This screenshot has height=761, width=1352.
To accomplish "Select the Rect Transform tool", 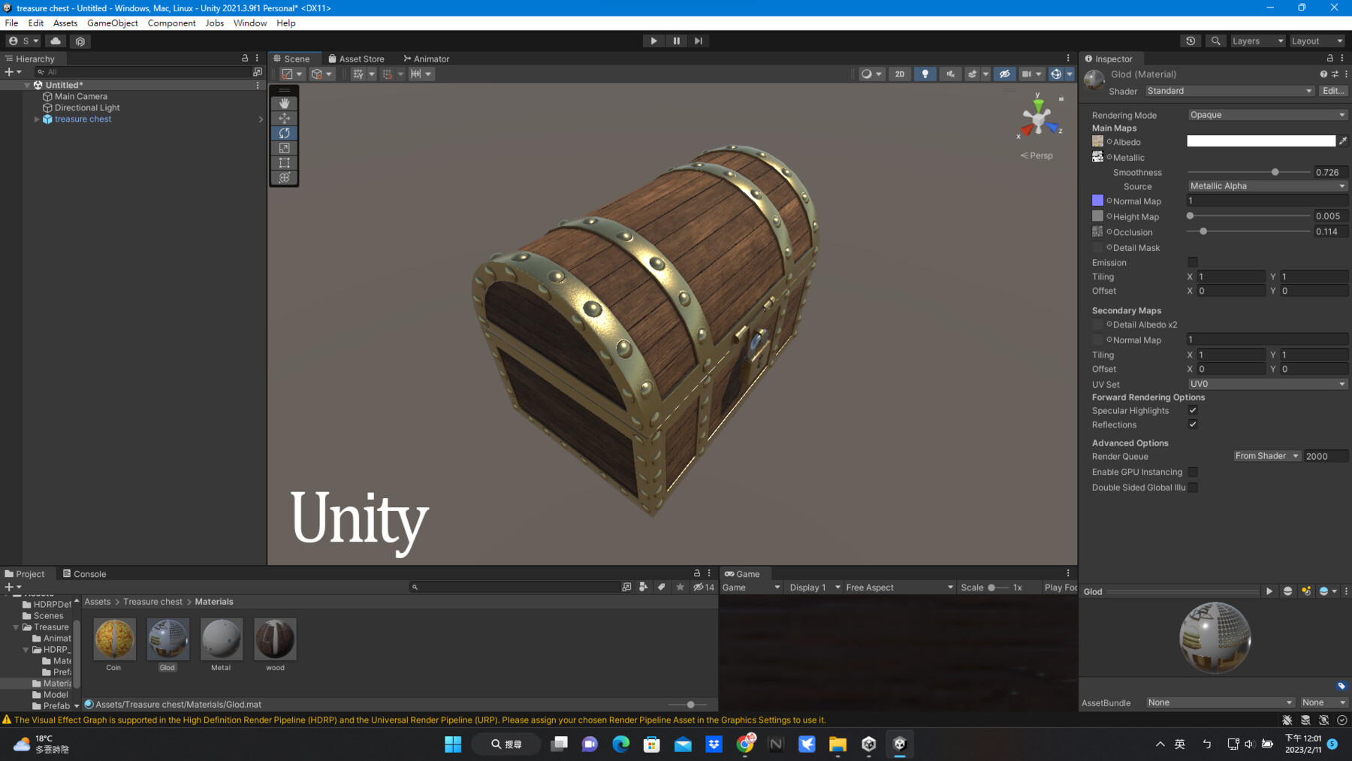I will coord(285,162).
